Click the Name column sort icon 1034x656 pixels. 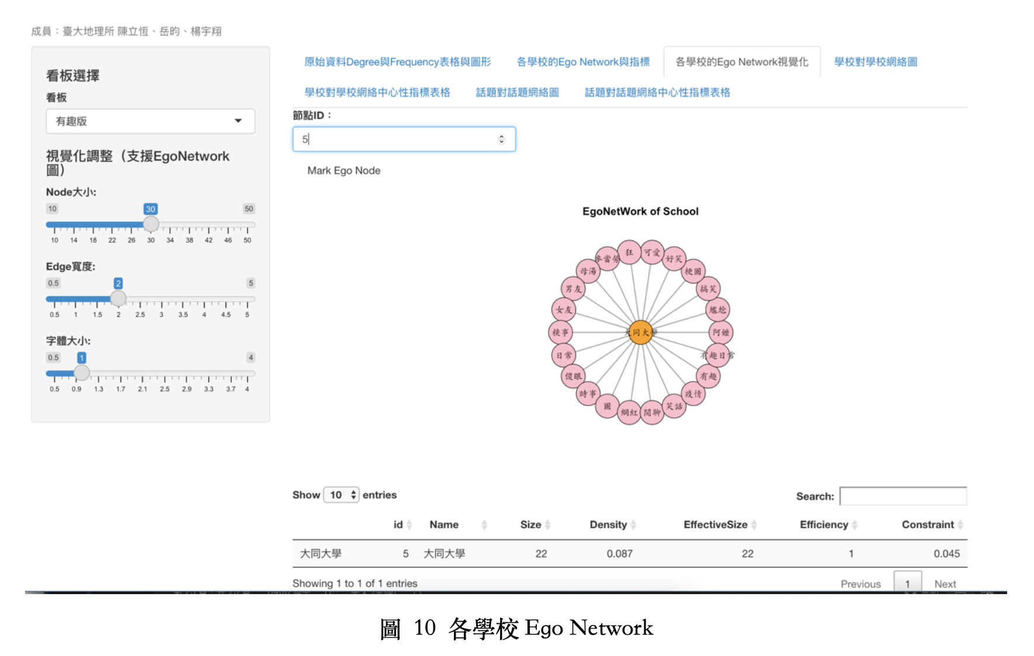point(484,525)
